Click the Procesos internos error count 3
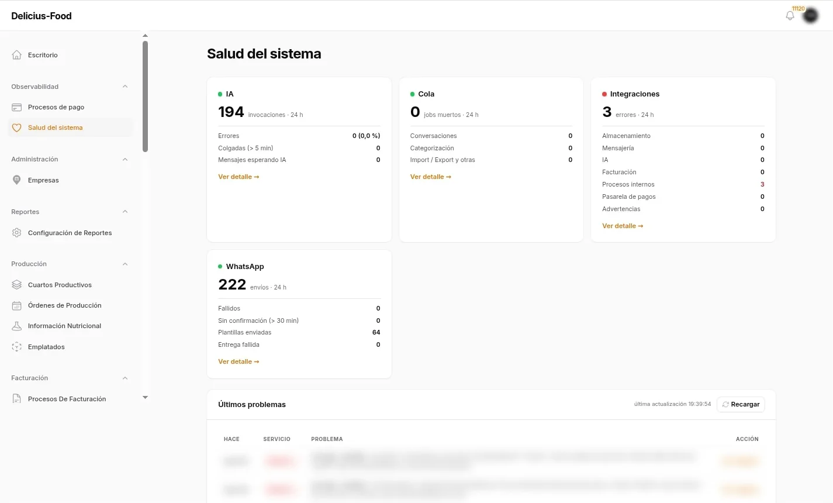The height and width of the screenshot is (503, 833). (762, 184)
